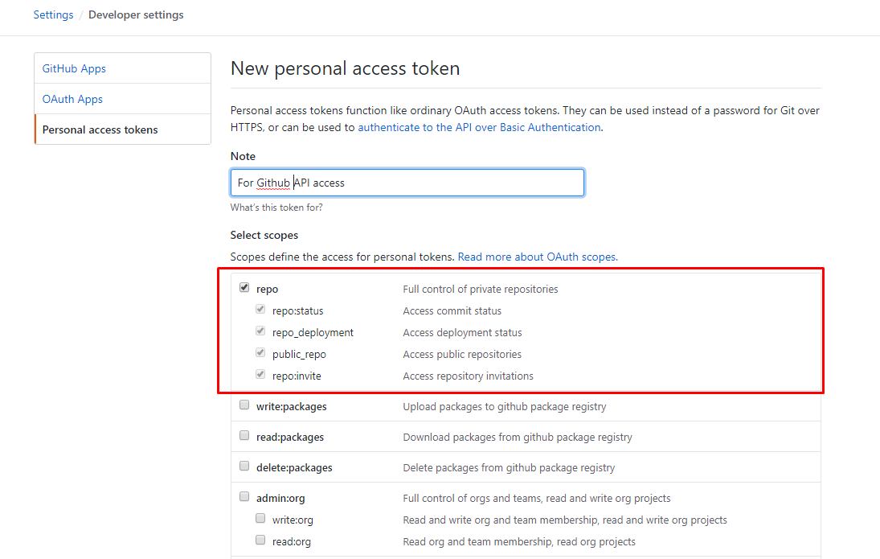
Task: Open 'Read more about OAuth scopes' link
Action: pos(537,257)
